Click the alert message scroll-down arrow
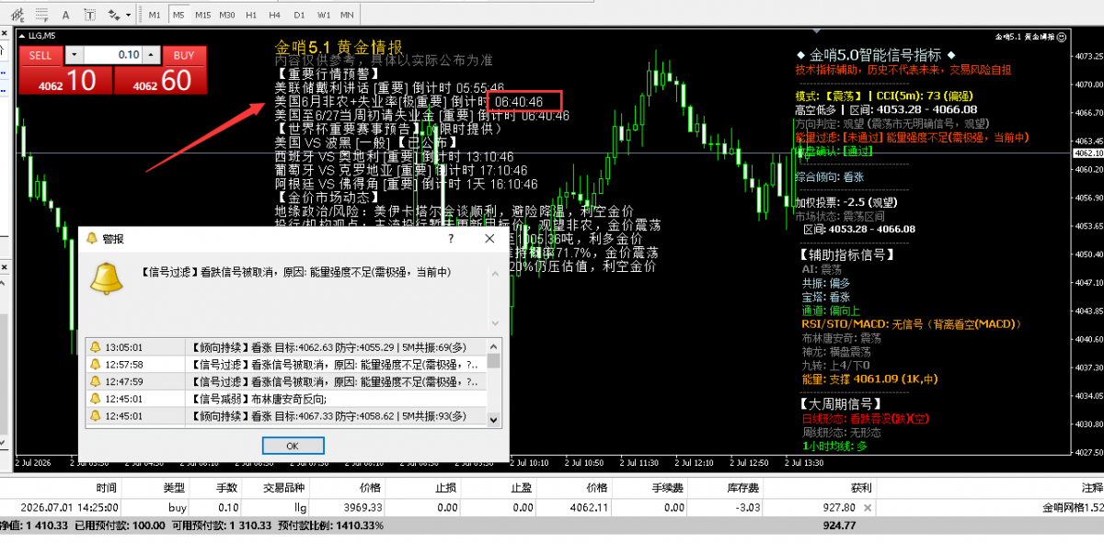 pyautogui.click(x=496, y=323)
